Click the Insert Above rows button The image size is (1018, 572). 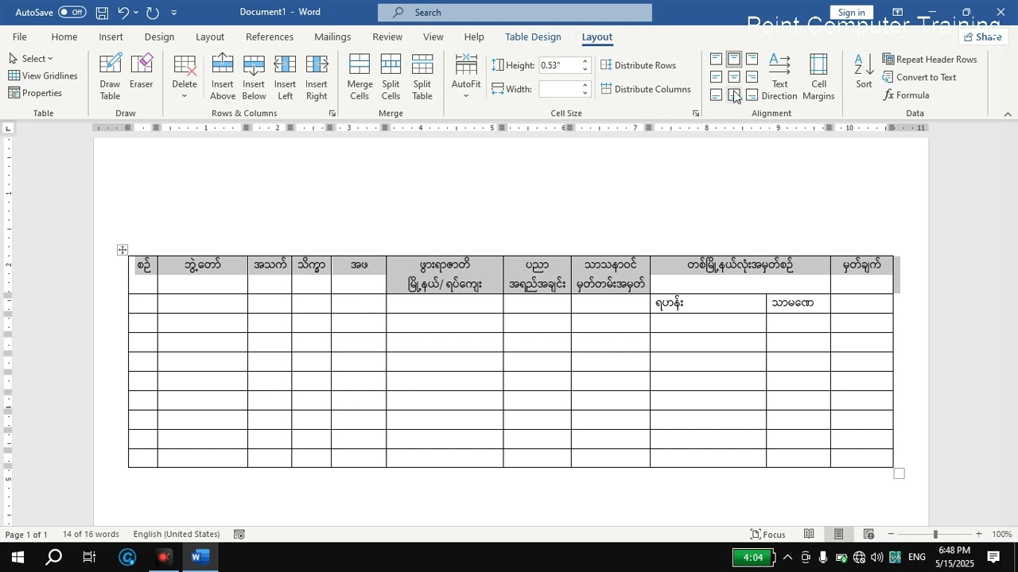(223, 78)
